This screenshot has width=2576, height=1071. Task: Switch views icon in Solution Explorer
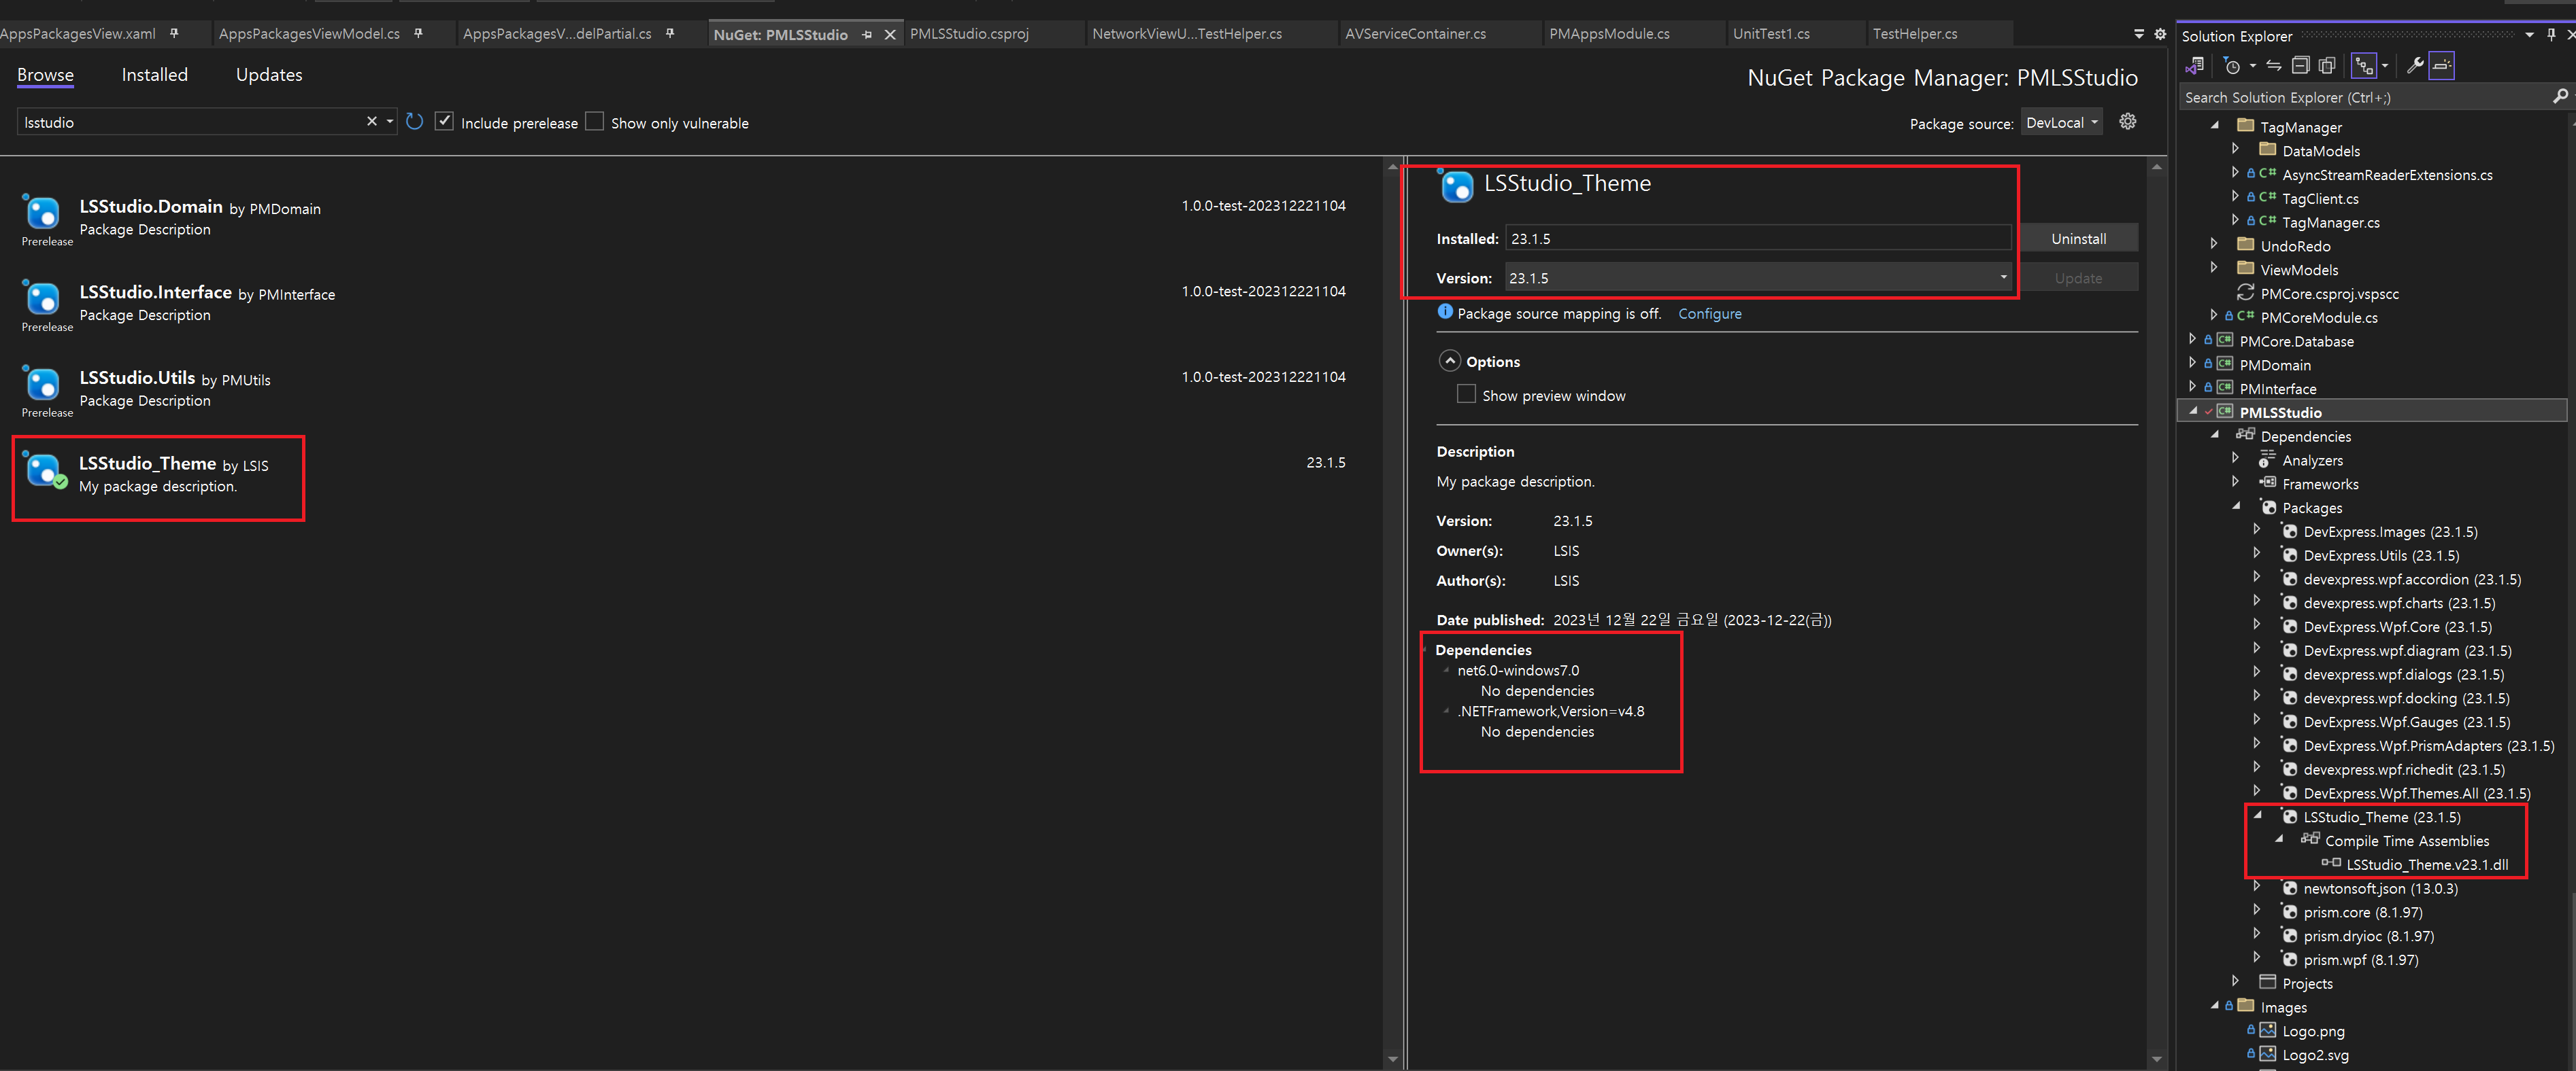click(2195, 66)
